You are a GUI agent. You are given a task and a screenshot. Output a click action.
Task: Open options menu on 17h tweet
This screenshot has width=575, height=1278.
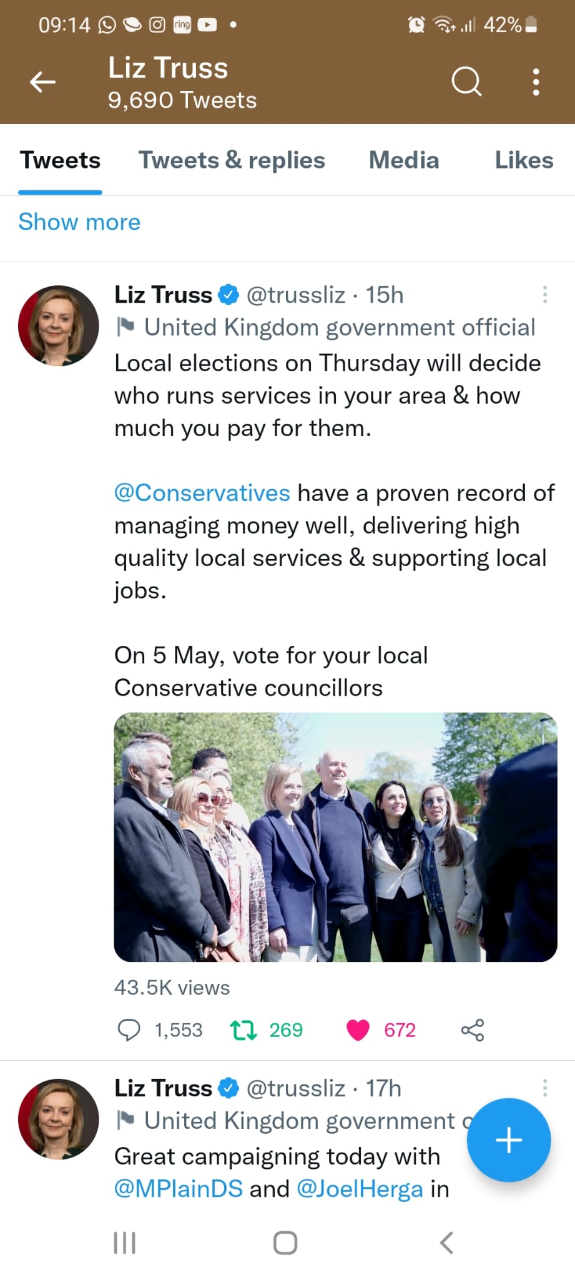click(x=545, y=1088)
